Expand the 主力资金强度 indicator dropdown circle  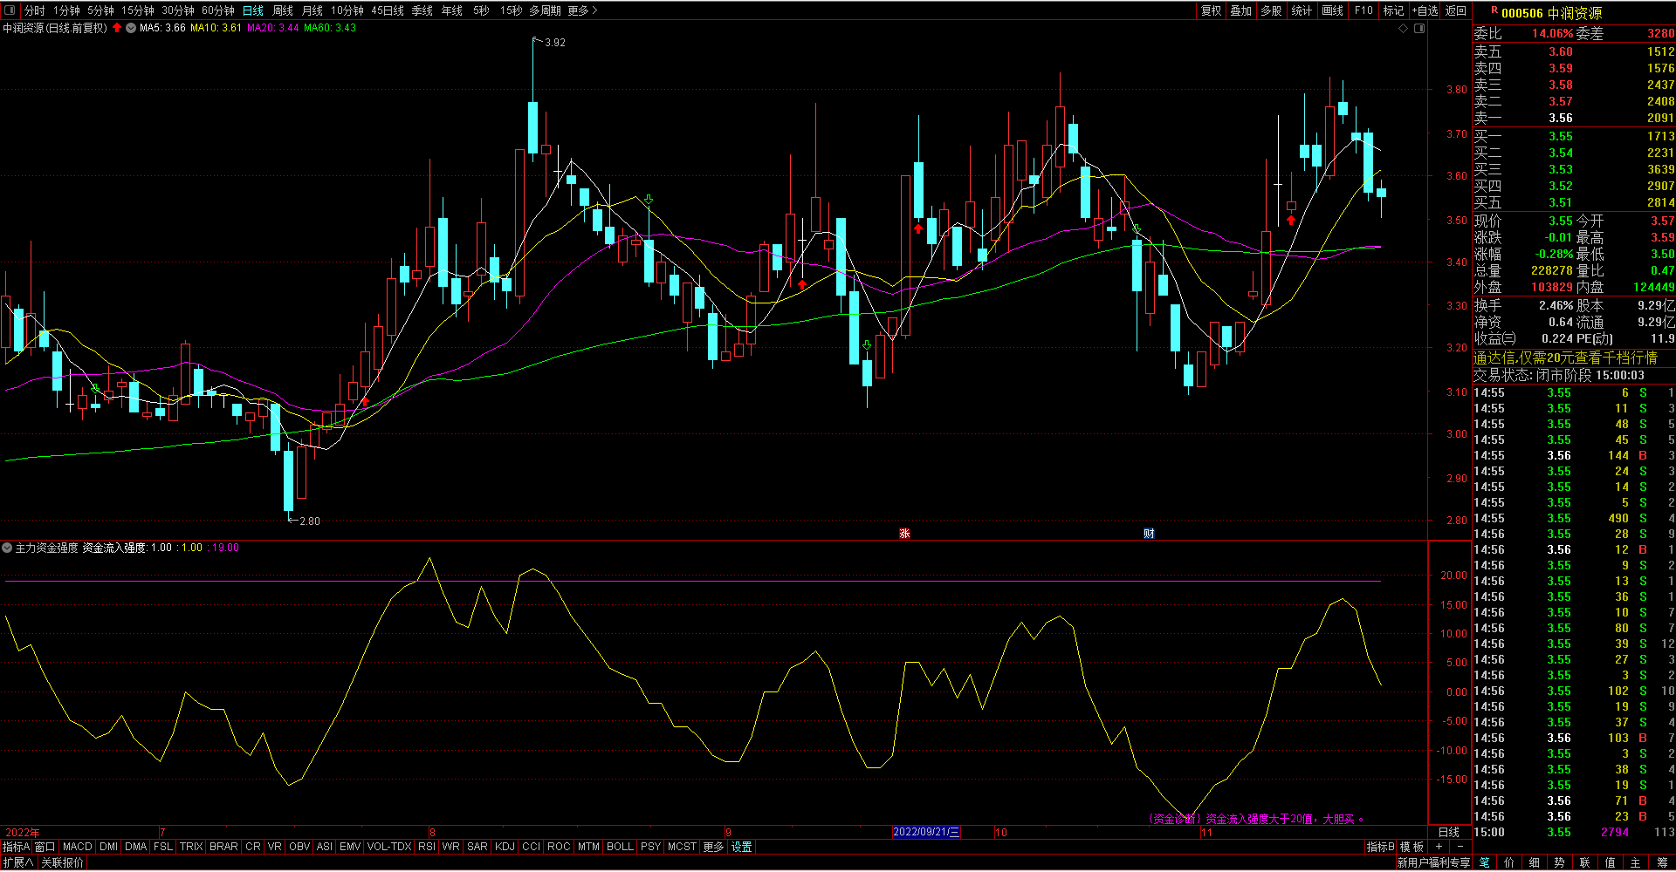7,548
